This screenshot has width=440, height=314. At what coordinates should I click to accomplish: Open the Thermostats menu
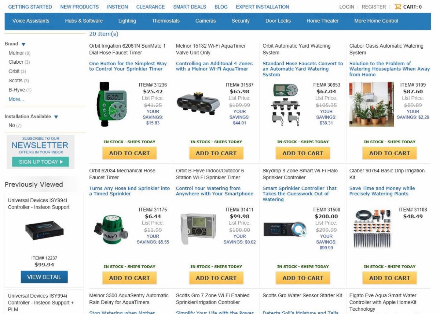(166, 21)
